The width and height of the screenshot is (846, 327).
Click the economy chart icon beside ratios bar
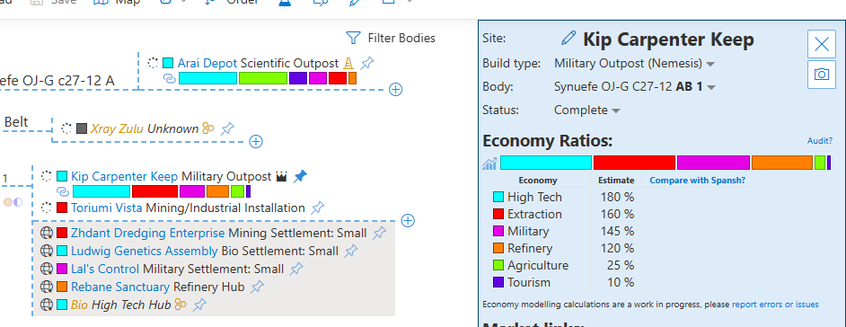[x=489, y=163]
